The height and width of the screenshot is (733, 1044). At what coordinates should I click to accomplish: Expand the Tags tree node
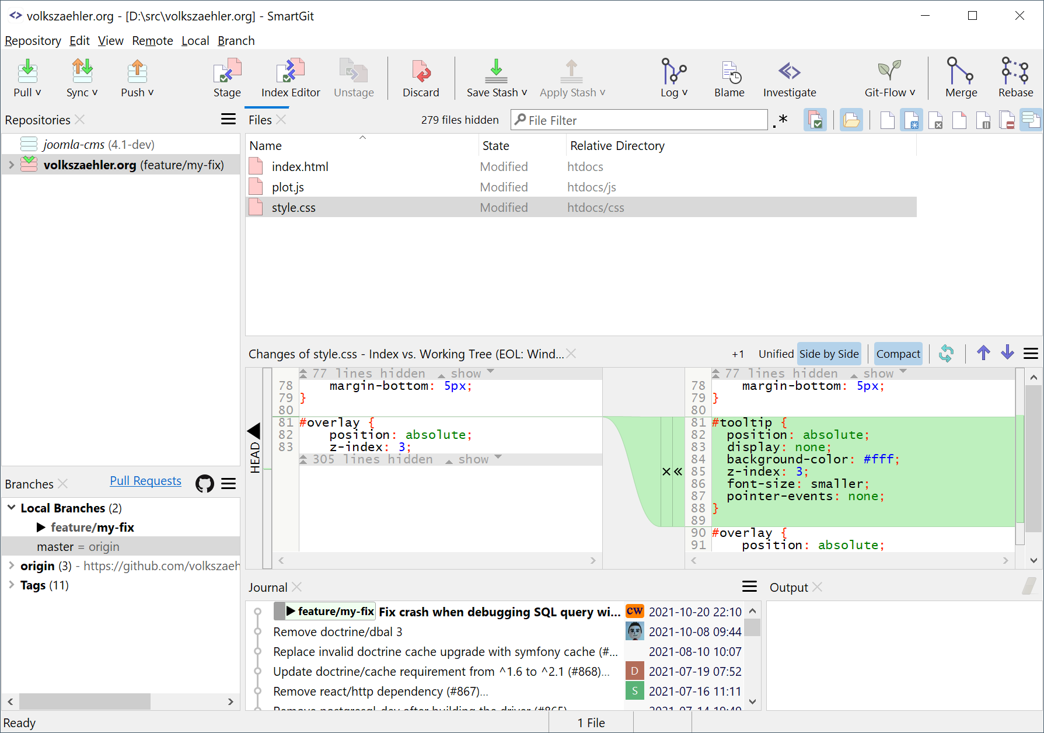11,585
